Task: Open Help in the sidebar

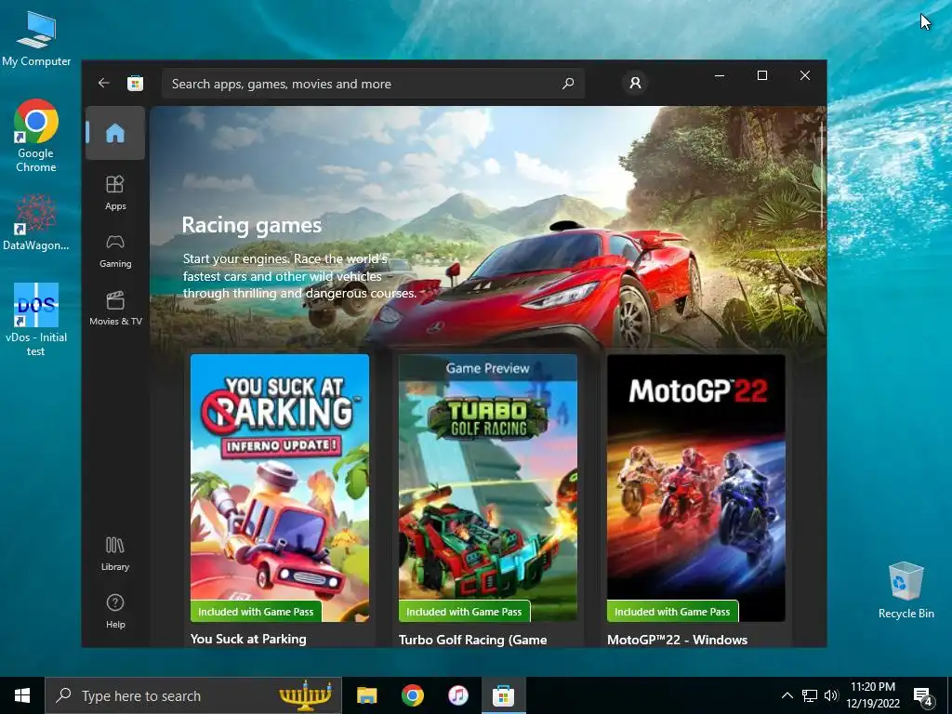Action: [115, 612]
